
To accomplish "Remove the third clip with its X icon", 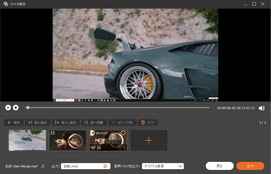I will pos(123,133).
